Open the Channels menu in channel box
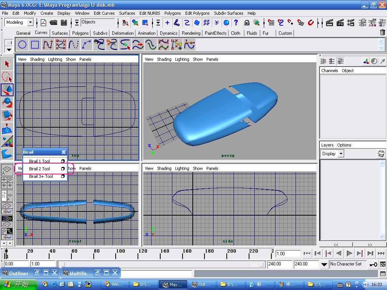Viewport: 387px width, 290px height. (330, 71)
